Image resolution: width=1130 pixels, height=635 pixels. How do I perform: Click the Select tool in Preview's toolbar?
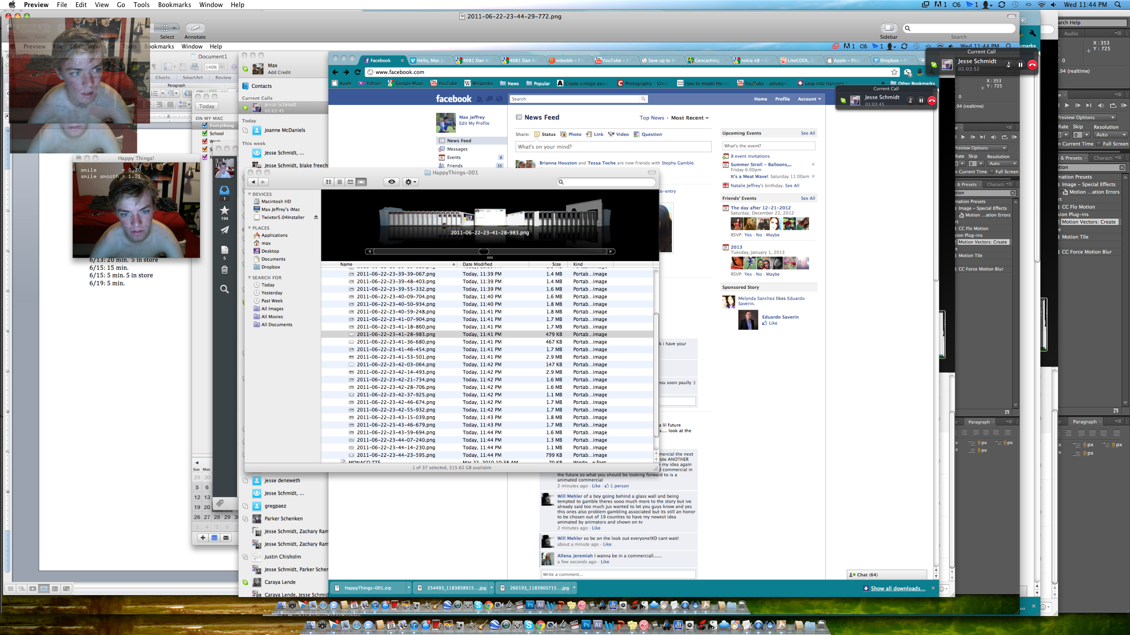[167, 28]
